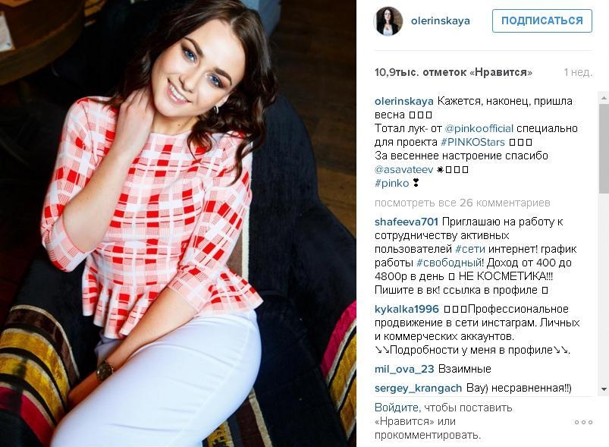Open mil_ova_23 commenter profile
The image size is (609, 447).
tap(404, 369)
